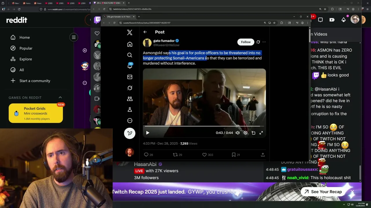Dismiss the Twitch Recap banner
This screenshot has width=371, height=208.
coord(352,192)
